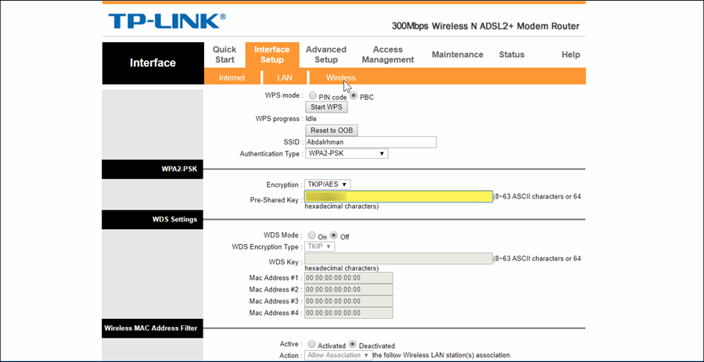Open the Maintenance tab
Viewport: 704px width, 362px height.
click(x=458, y=55)
